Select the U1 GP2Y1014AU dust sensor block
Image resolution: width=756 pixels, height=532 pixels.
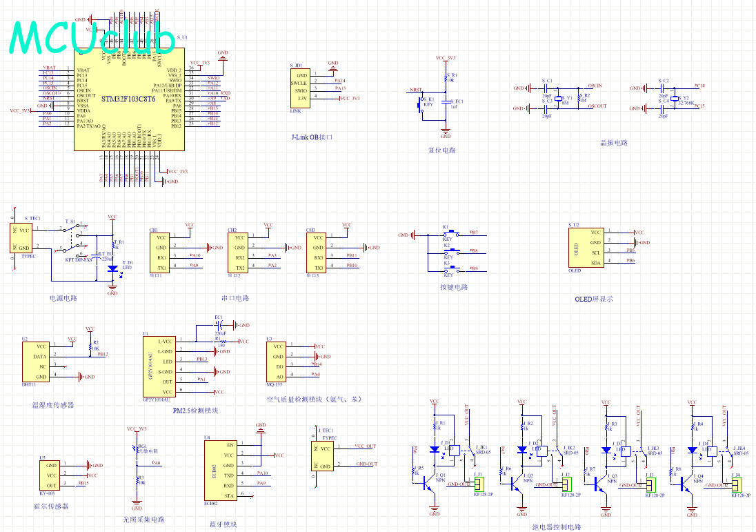point(159,366)
